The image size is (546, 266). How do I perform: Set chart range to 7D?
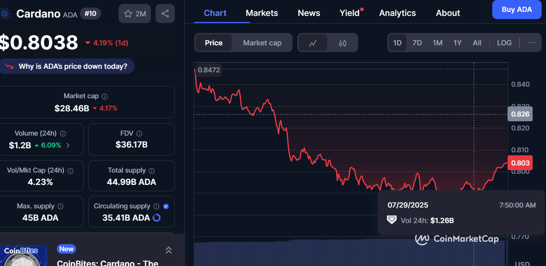pyautogui.click(x=417, y=43)
